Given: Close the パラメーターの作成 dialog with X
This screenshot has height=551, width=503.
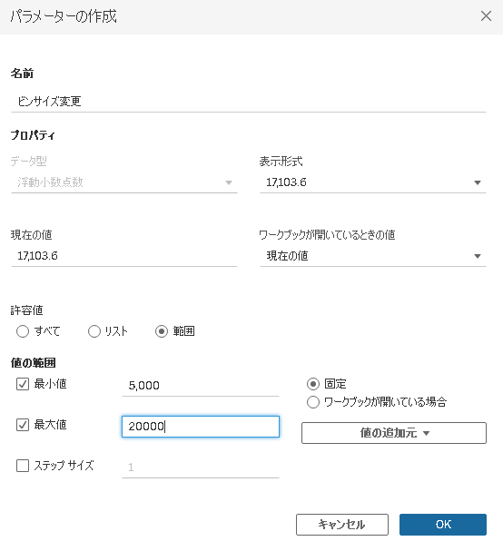Looking at the screenshot, I should [486, 15].
